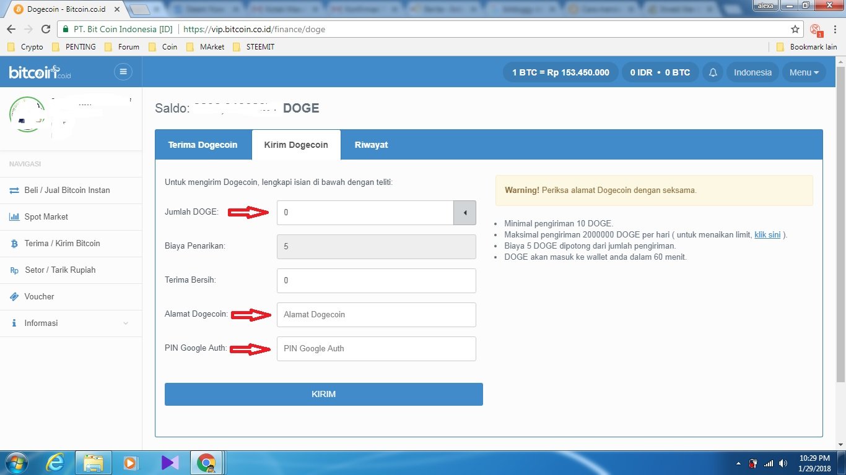Viewport: 846px width, 475px height.
Task: Open the Forum bookmark folder
Action: pos(122,47)
